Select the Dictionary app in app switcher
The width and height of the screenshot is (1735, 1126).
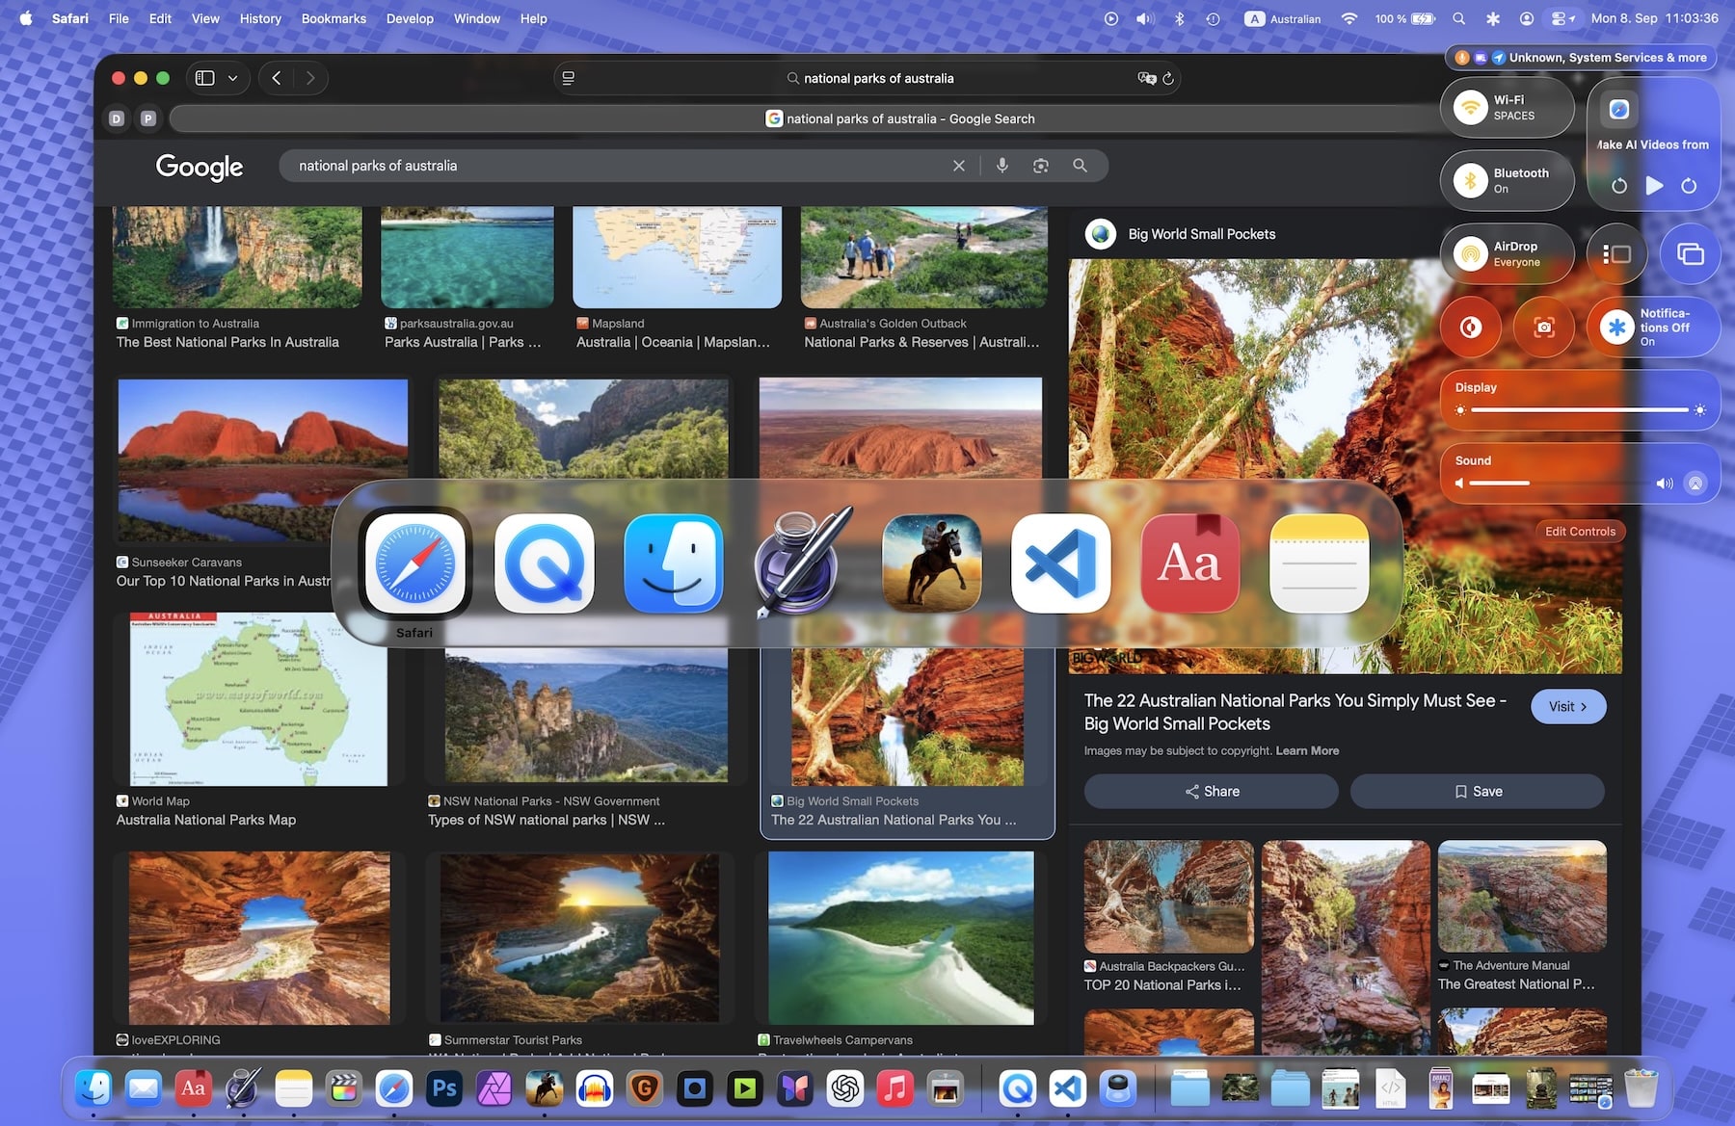click(1189, 563)
